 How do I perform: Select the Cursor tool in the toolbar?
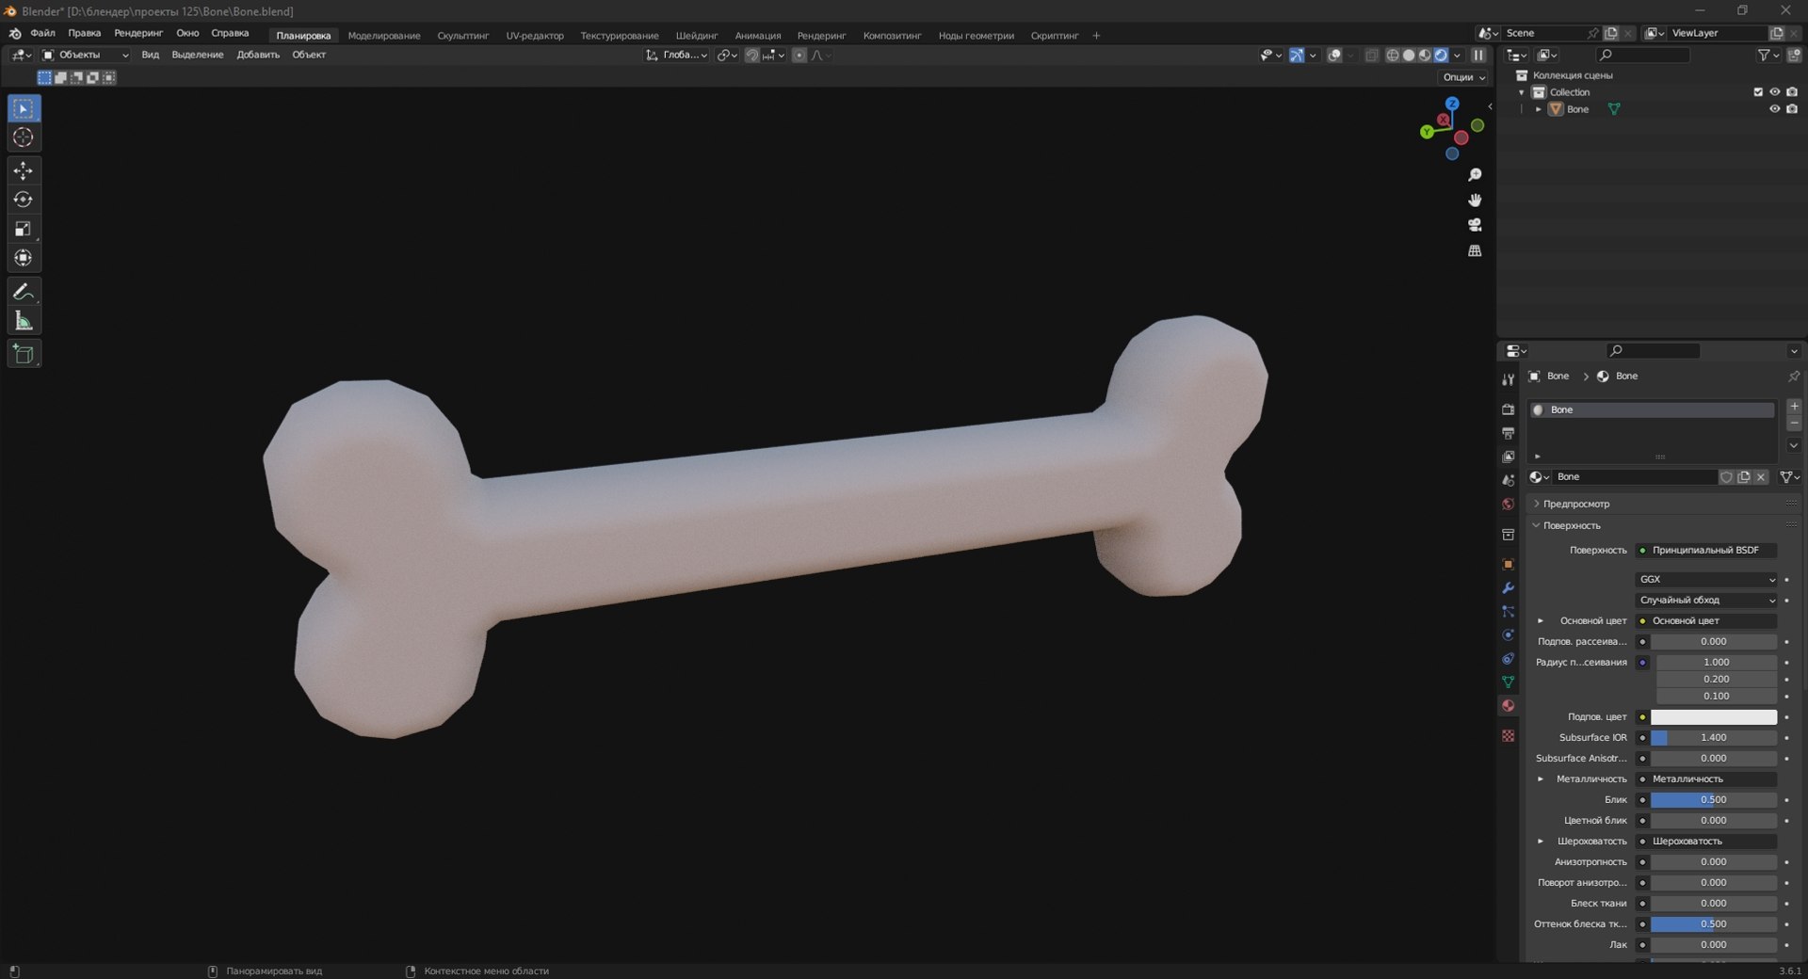tap(24, 137)
